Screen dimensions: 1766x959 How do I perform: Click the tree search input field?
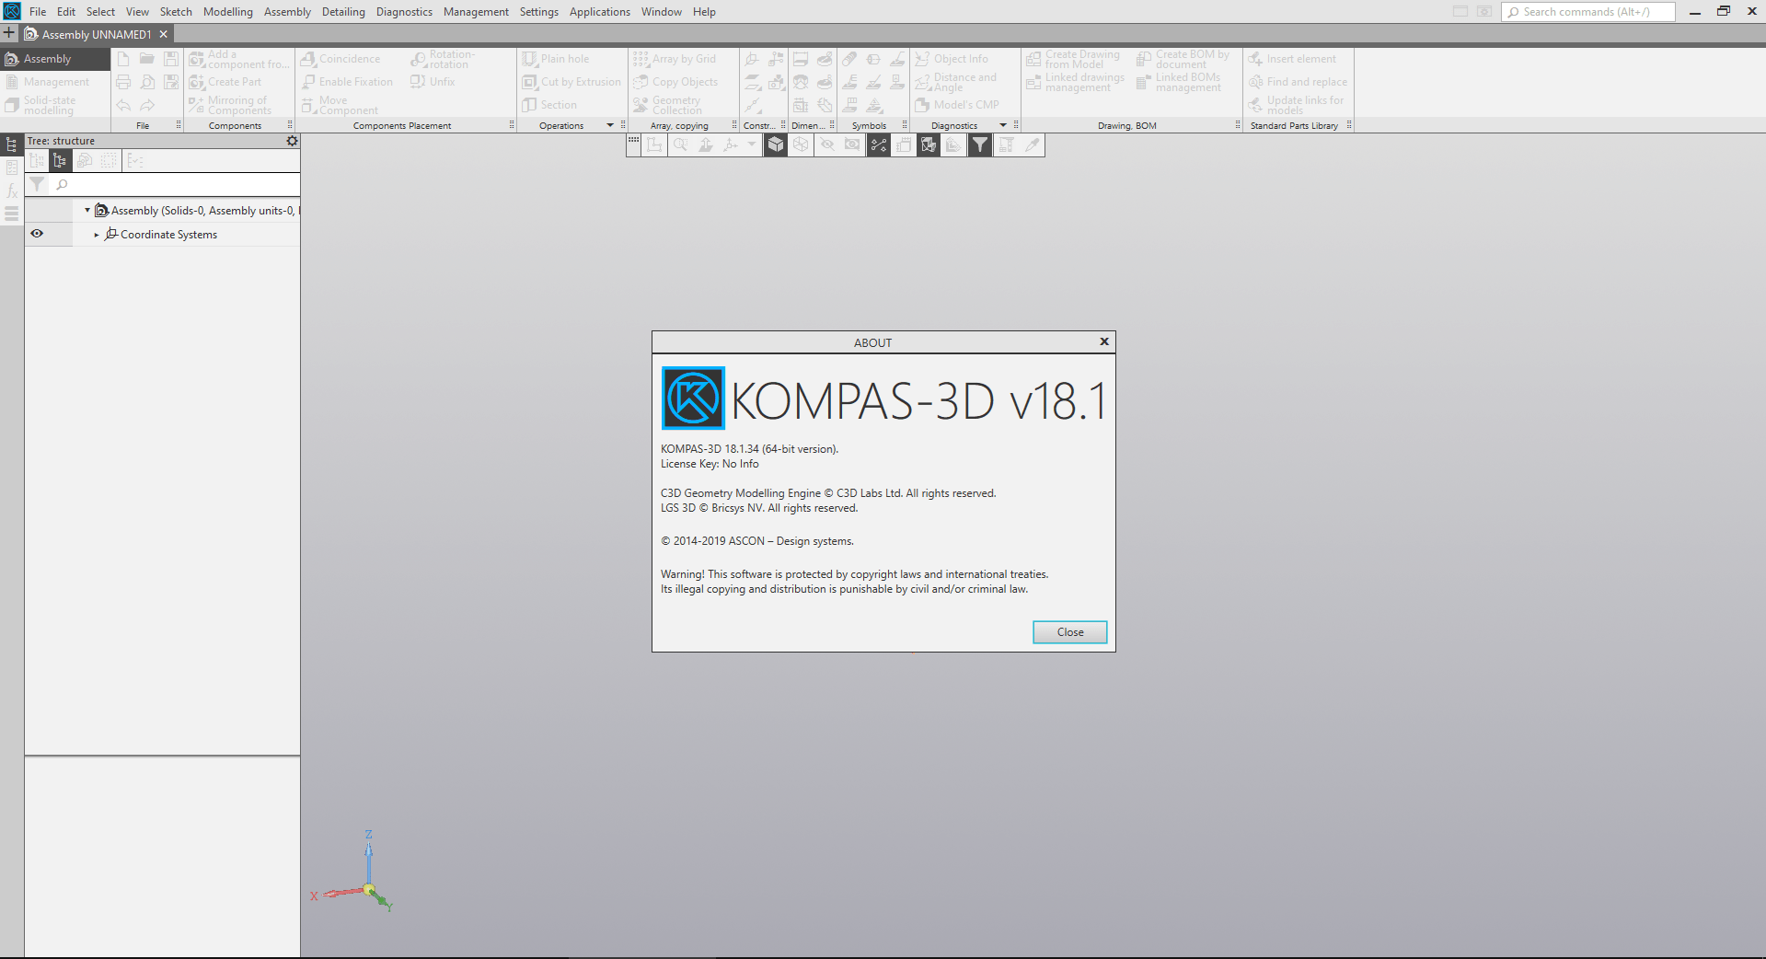coord(175,185)
